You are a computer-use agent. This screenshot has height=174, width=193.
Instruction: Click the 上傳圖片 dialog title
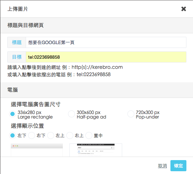click(x=18, y=9)
